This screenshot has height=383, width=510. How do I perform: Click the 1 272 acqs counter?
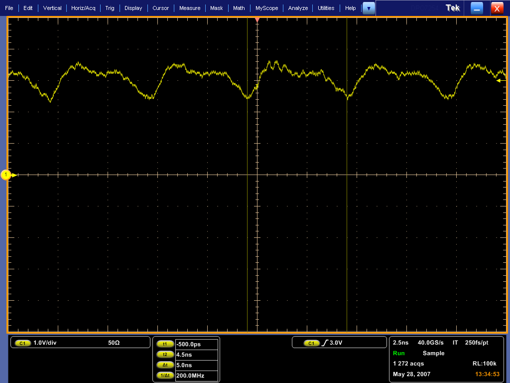408,364
